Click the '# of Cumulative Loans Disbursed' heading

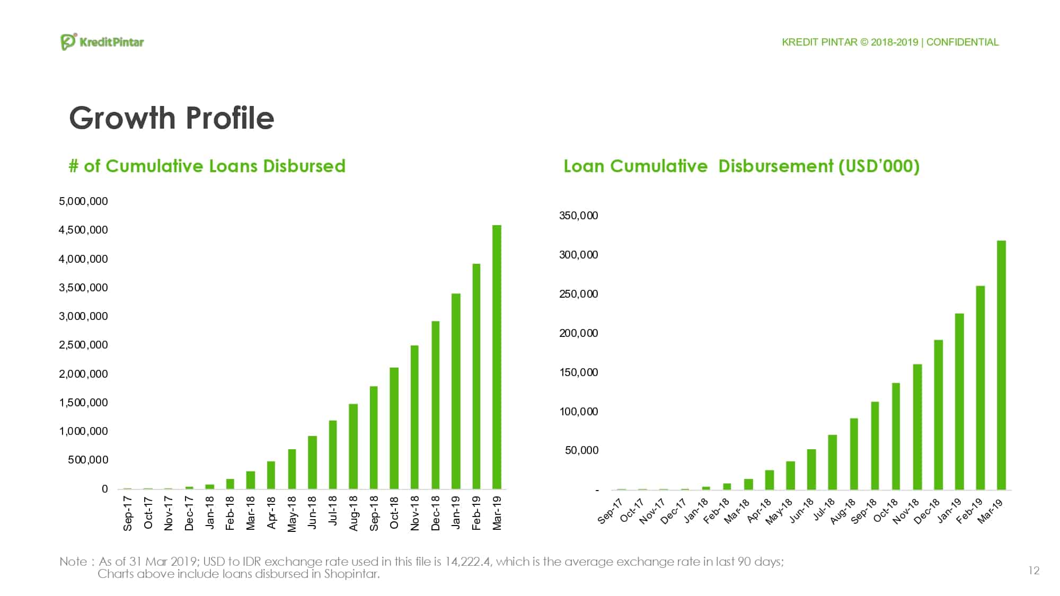(x=207, y=166)
